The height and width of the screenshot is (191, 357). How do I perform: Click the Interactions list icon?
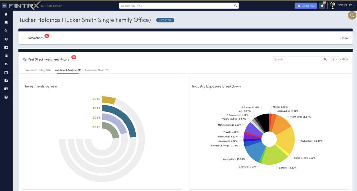pyautogui.click(x=25, y=38)
